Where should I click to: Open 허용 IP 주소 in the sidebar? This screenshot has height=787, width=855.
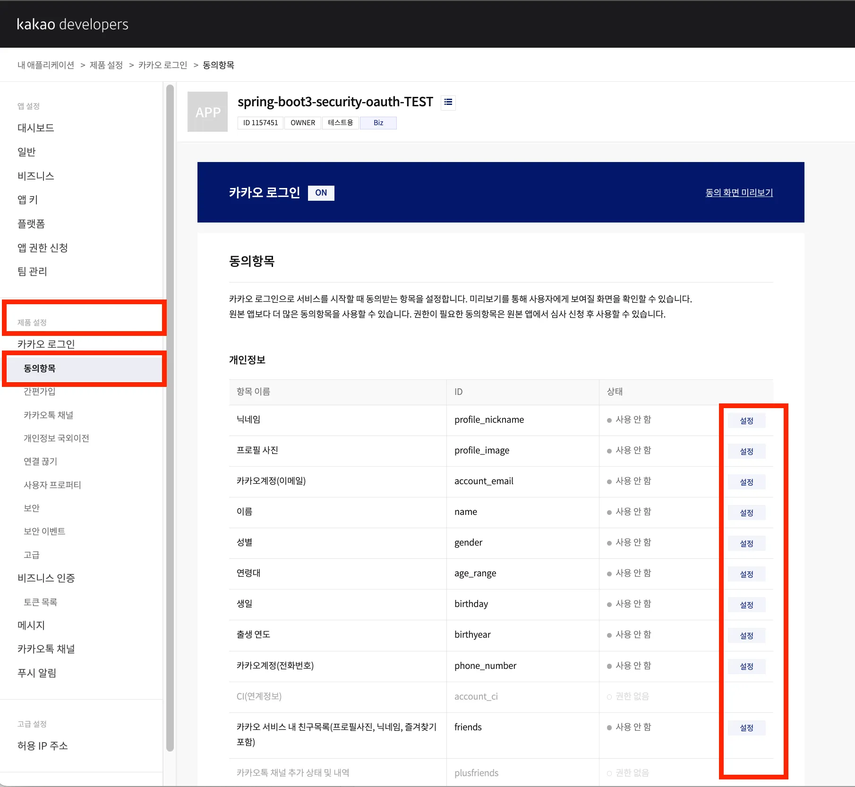point(43,746)
